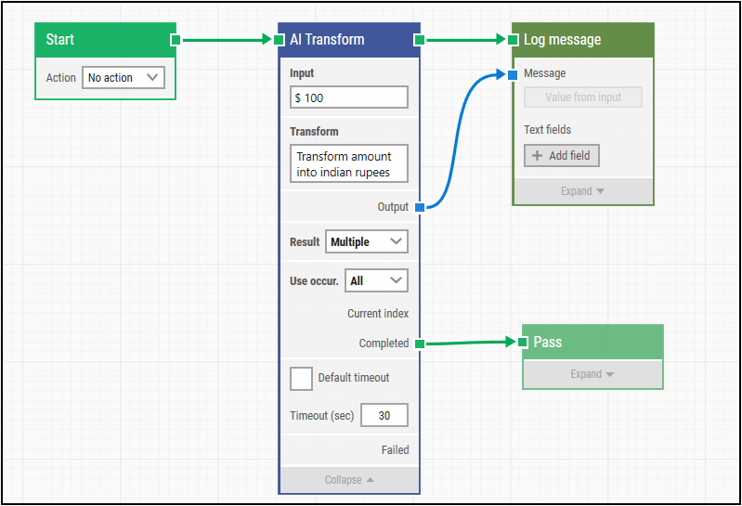Click the AI Transform input connector port

point(279,40)
